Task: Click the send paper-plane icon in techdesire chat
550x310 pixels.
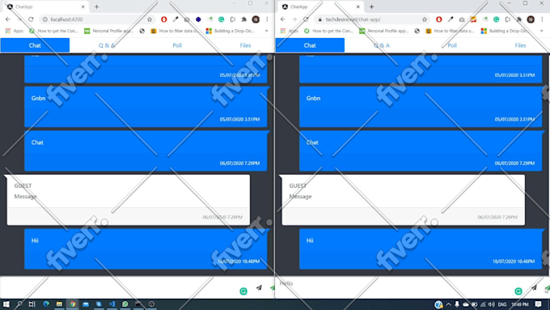Action: (534, 288)
